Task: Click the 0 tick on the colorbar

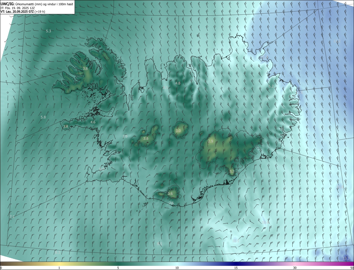Action: tap(1, 268)
